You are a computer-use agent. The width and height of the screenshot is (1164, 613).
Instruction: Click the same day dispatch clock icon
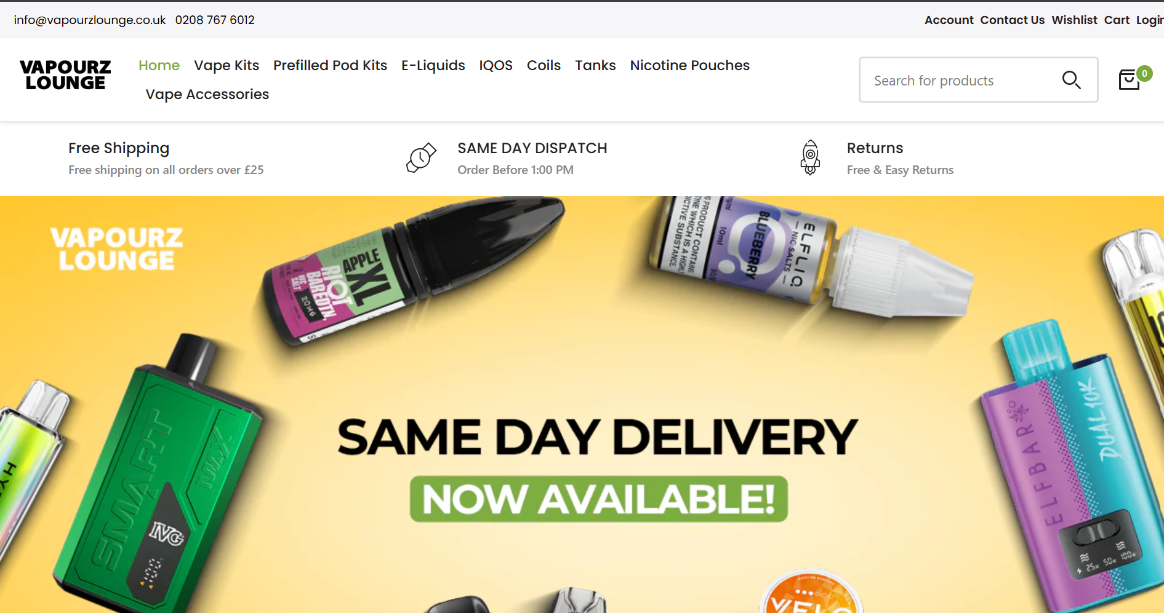pos(421,158)
